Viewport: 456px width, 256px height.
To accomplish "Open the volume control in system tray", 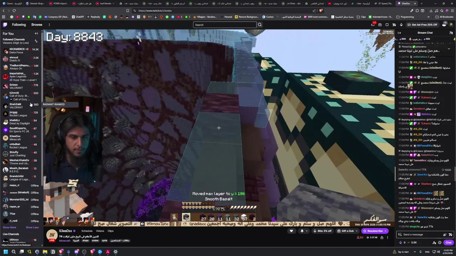I will 438,252.
